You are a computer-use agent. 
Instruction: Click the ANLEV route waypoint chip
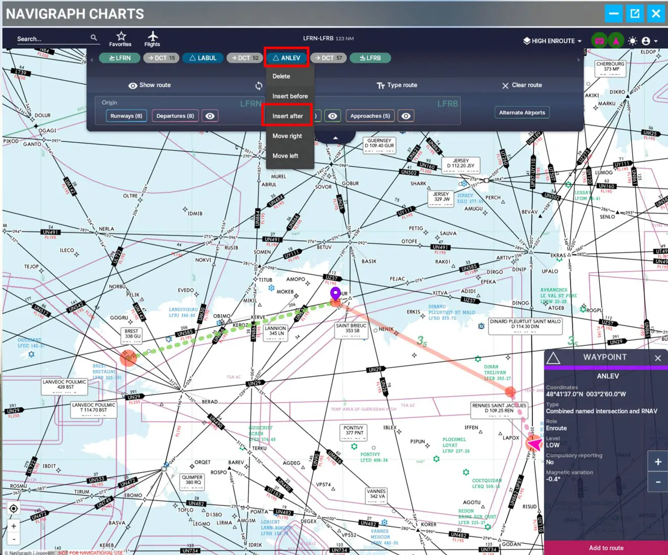[x=286, y=58]
